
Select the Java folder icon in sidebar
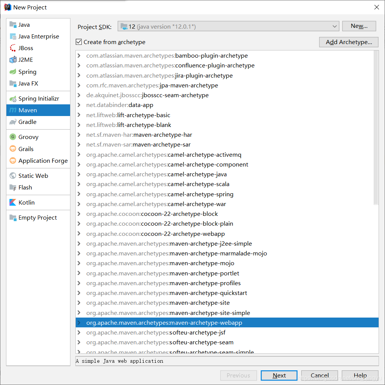13,24
